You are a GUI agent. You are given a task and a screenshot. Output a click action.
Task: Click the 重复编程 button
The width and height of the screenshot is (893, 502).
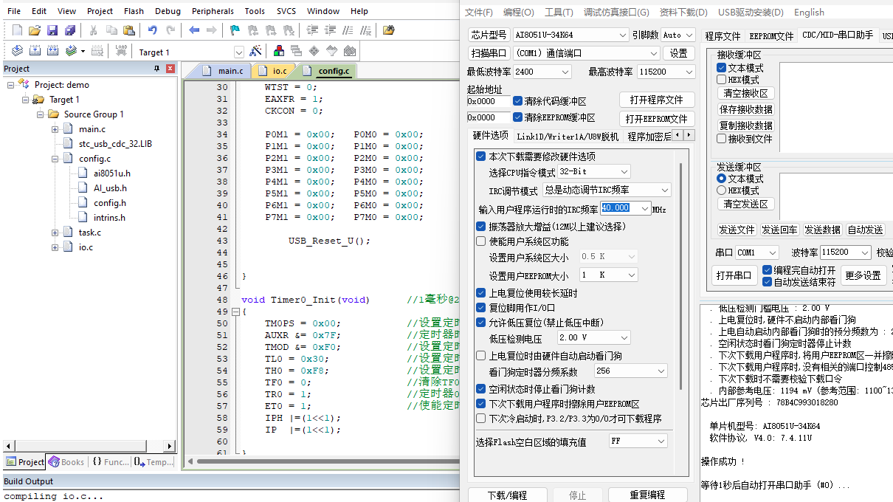(x=647, y=495)
